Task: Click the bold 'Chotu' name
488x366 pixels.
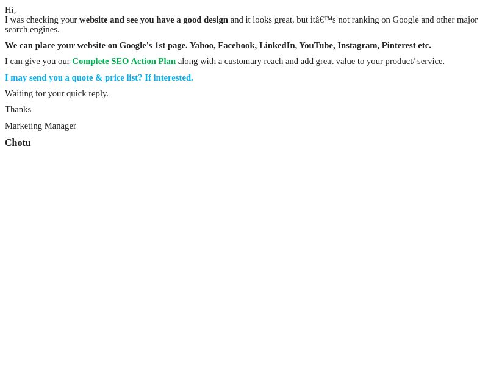Action: click(x=18, y=143)
